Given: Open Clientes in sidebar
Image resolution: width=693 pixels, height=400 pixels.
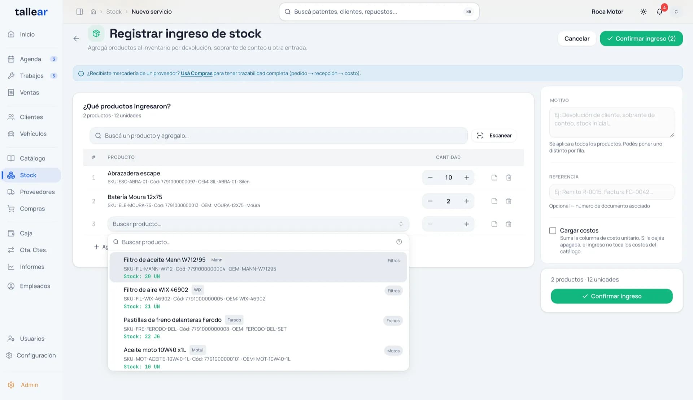Looking at the screenshot, I should (x=31, y=117).
